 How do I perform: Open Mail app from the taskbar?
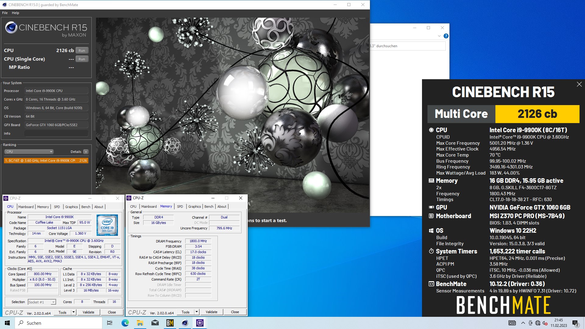[155, 323]
